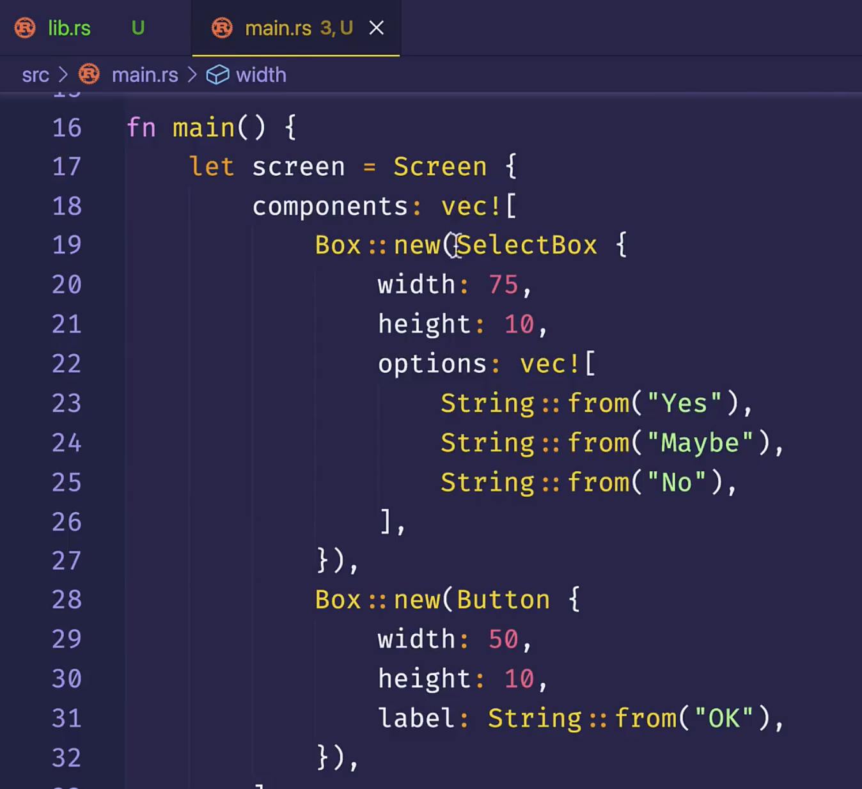Screen dimensions: 862x789
Task: Click the chevron before the width symbol
Action: click(x=192, y=75)
